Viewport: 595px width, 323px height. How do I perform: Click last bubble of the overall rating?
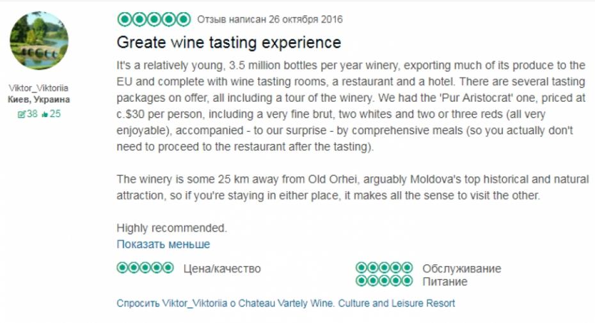[184, 19]
